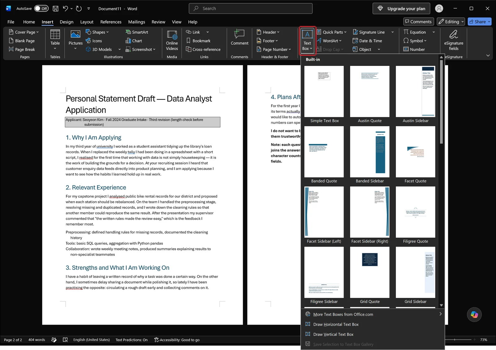Click the 404 words counter

37,340
